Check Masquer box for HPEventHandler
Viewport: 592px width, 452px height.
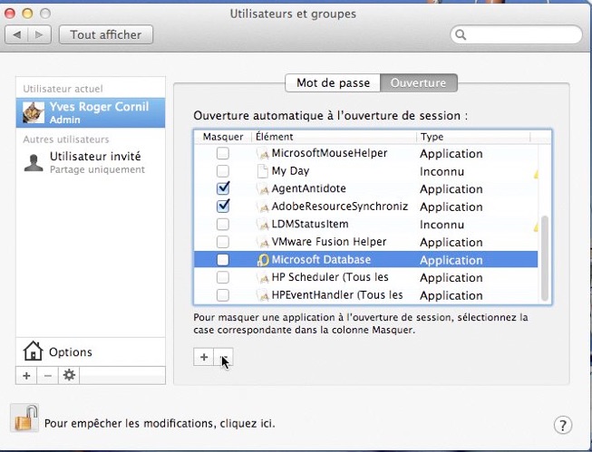click(223, 295)
